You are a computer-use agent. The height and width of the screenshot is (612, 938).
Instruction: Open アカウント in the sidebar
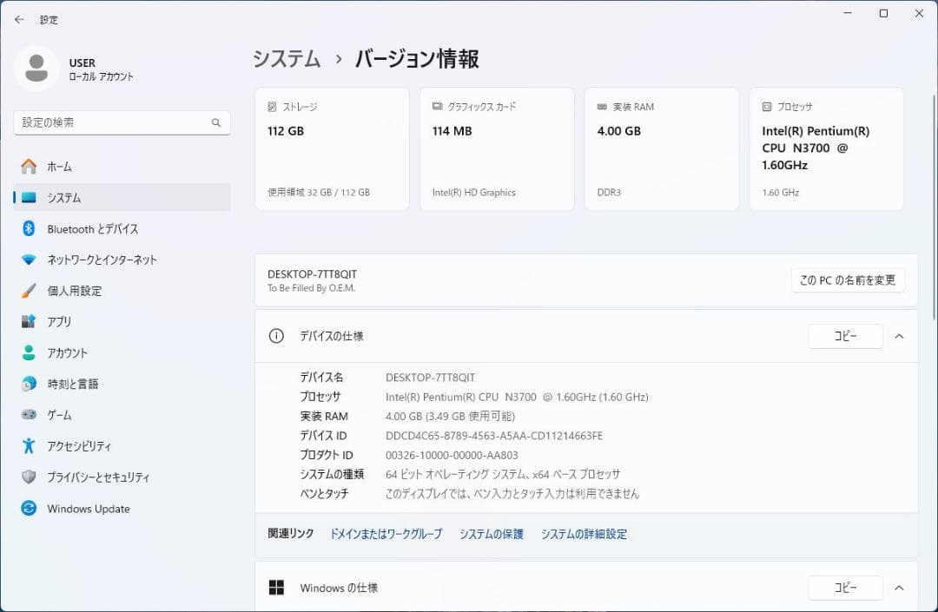pyautogui.click(x=122, y=352)
